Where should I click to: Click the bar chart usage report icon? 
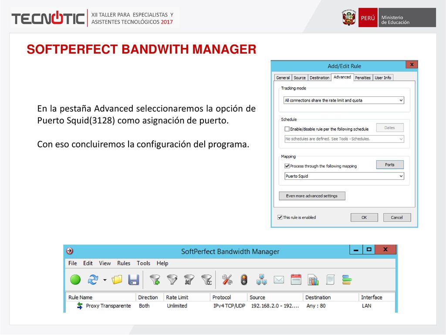[x=313, y=280]
